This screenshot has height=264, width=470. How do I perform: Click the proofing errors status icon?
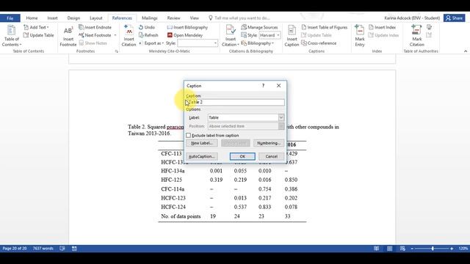(x=62, y=249)
